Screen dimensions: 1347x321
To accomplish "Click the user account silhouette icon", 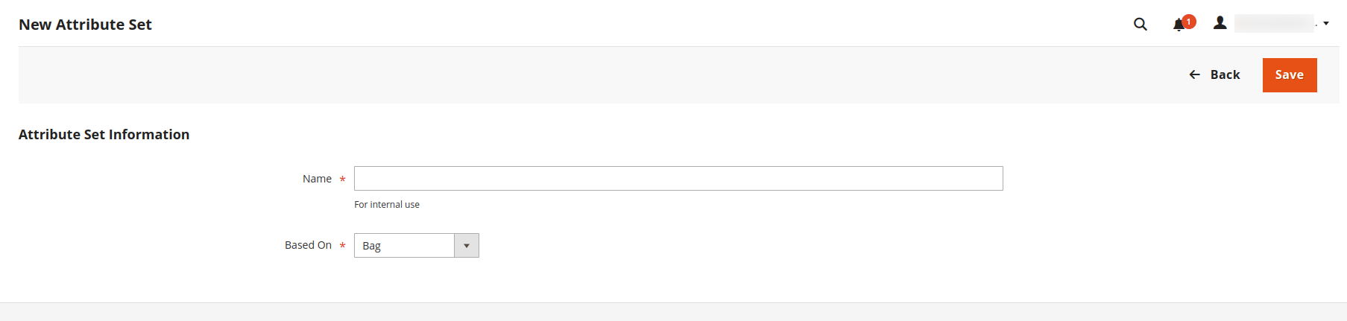I will [x=1220, y=23].
